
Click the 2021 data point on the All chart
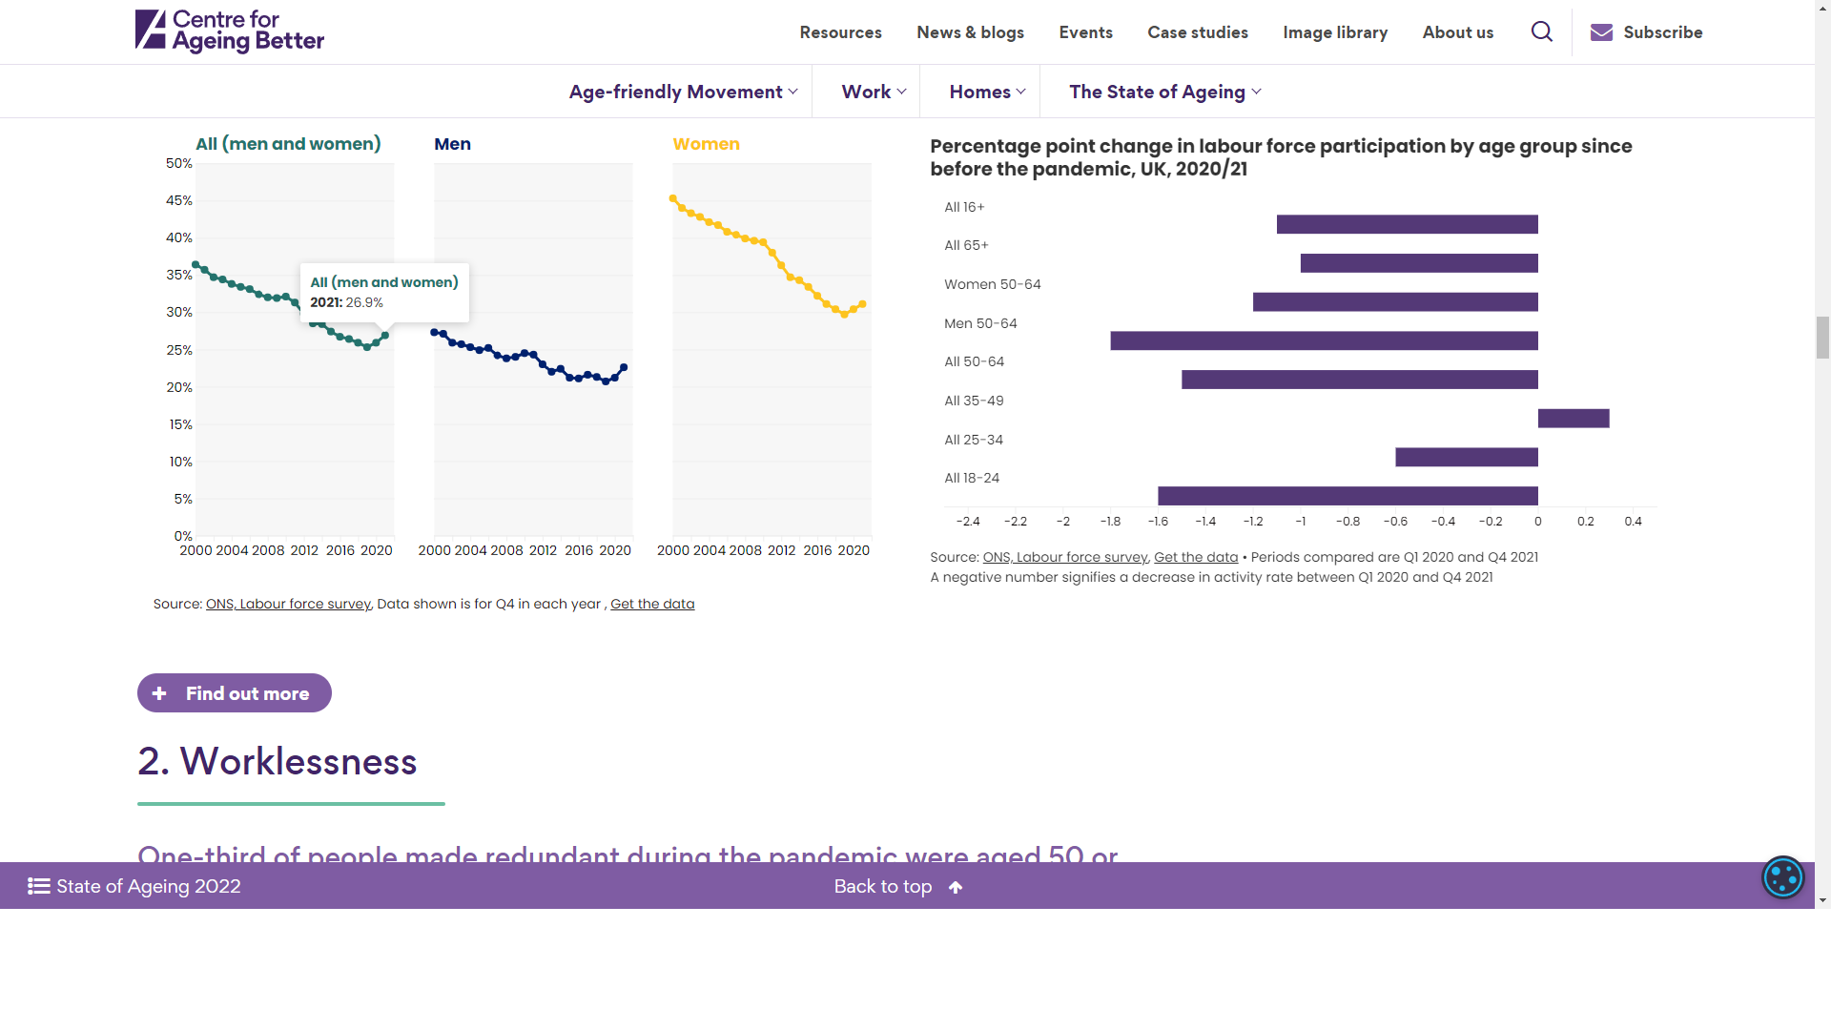point(384,336)
